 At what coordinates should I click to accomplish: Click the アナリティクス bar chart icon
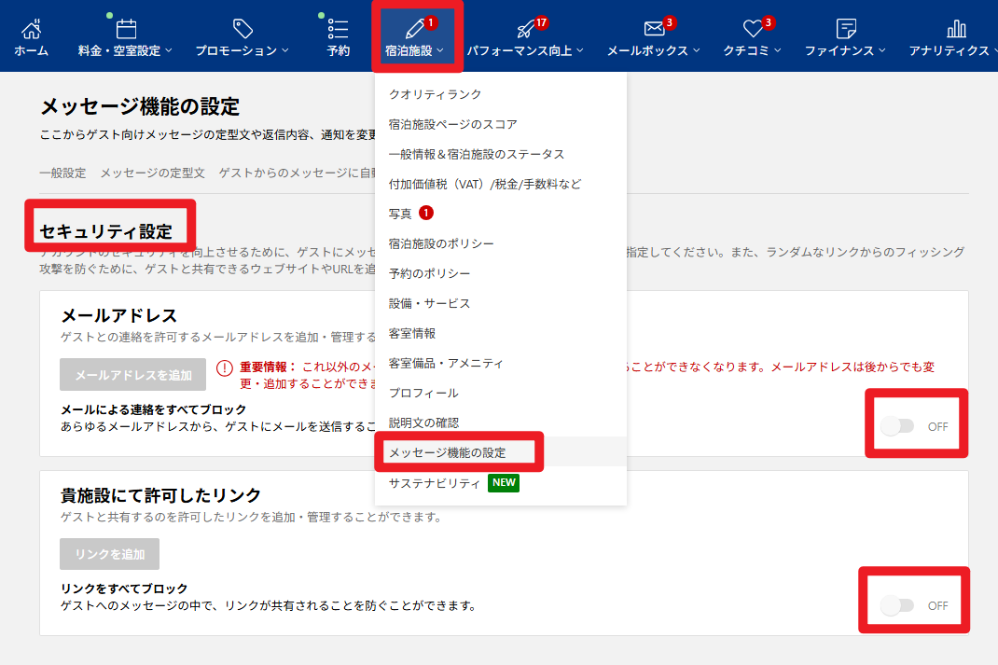956,29
